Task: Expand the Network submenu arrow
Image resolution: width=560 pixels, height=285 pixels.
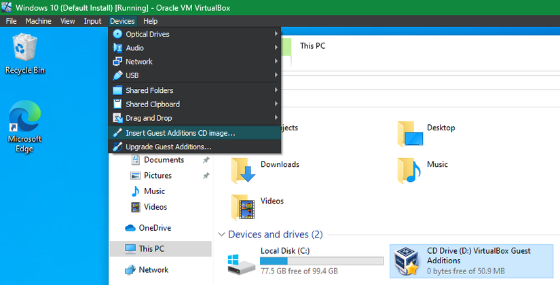Action: 276,62
